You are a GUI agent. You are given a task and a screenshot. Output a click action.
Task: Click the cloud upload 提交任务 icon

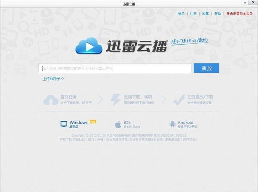tap(51, 100)
